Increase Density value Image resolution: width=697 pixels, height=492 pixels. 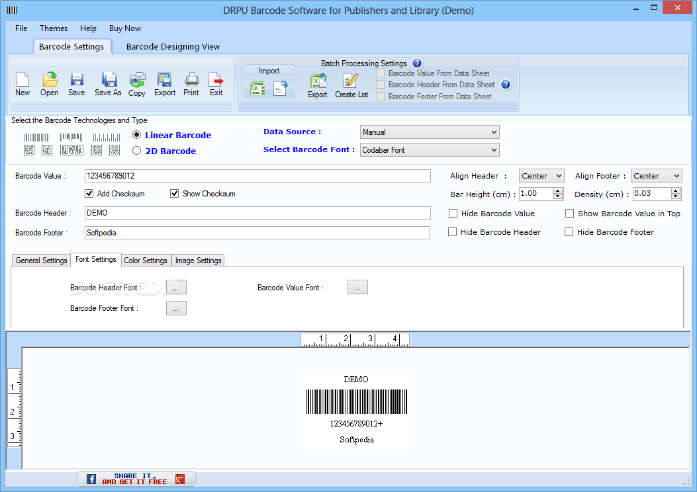point(676,191)
